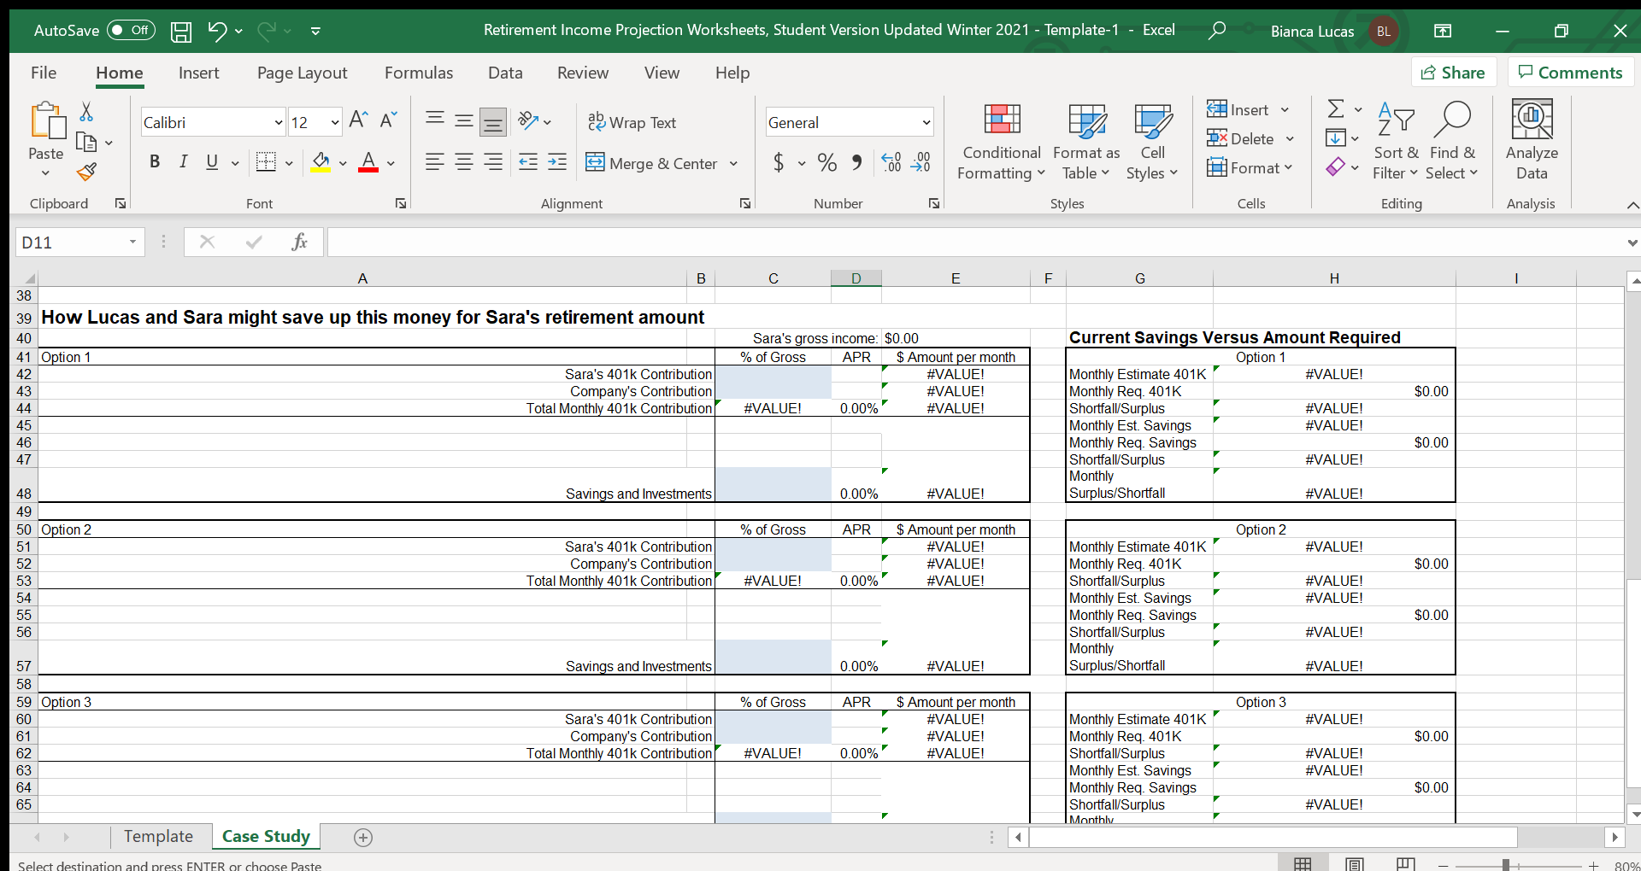
Task: Click the AutoSum sigma icon
Action: [1335, 108]
